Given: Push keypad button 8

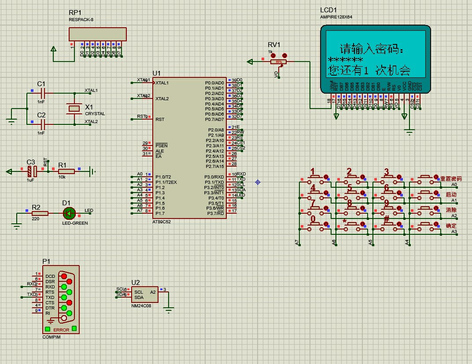Looking at the screenshot, I should [352, 211].
